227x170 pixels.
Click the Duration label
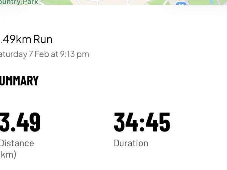[x=131, y=143]
